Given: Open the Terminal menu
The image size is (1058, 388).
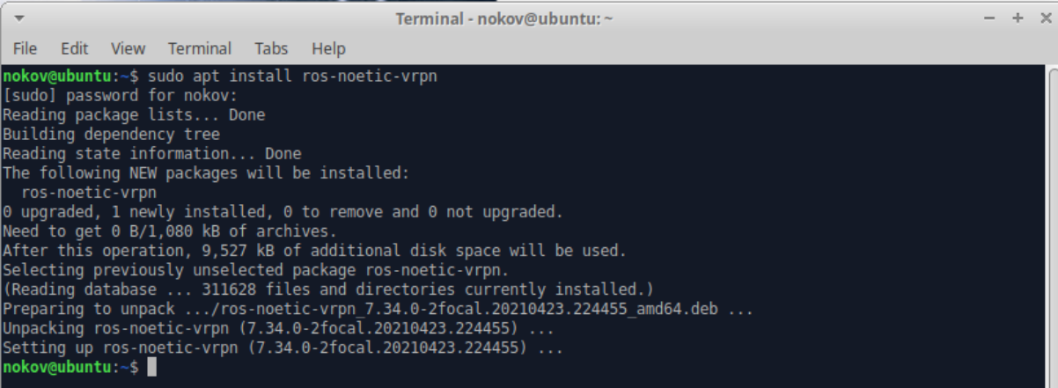Looking at the screenshot, I should (200, 48).
